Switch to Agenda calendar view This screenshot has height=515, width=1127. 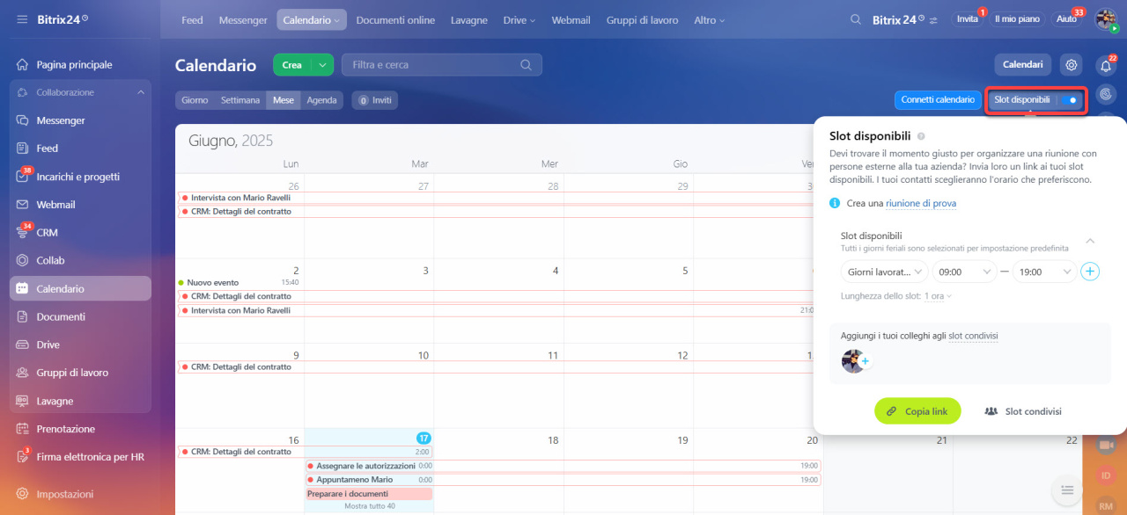[321, 100]
